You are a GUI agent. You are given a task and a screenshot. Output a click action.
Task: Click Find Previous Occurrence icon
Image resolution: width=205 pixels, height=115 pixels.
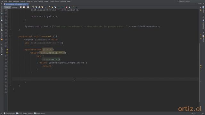[36, 7]
